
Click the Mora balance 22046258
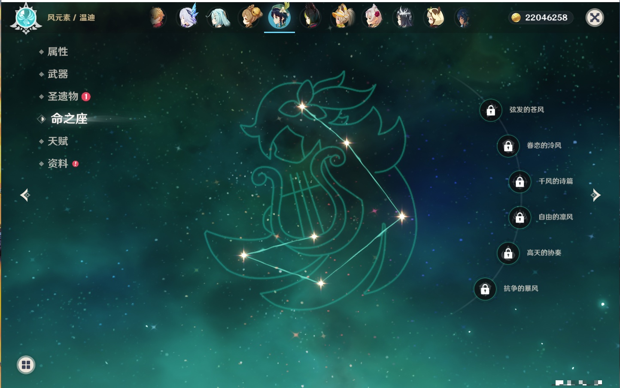click(x=546, y=18)
